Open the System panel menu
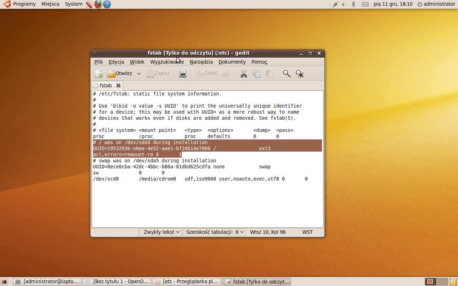 (74, 4)
